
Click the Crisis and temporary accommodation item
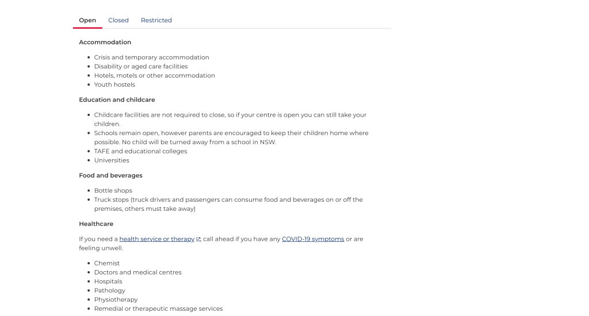[152, 57]
